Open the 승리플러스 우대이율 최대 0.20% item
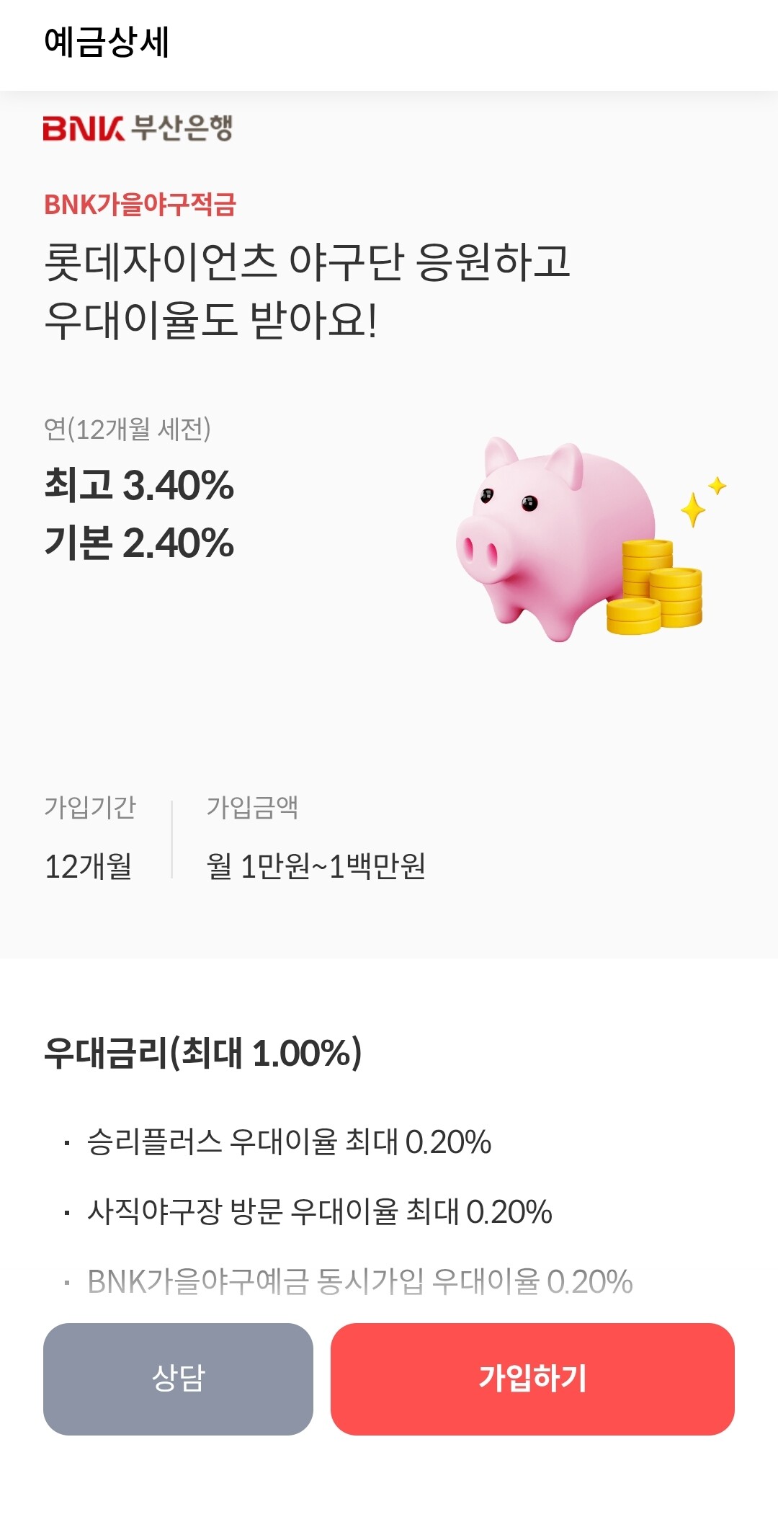The height and width of the screenshot is (1522, 778). pos(289,1142)
